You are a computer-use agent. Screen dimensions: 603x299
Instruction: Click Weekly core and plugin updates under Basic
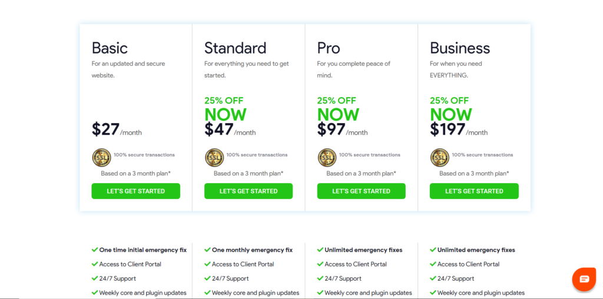pyautogui.click(x=143, y=293)
